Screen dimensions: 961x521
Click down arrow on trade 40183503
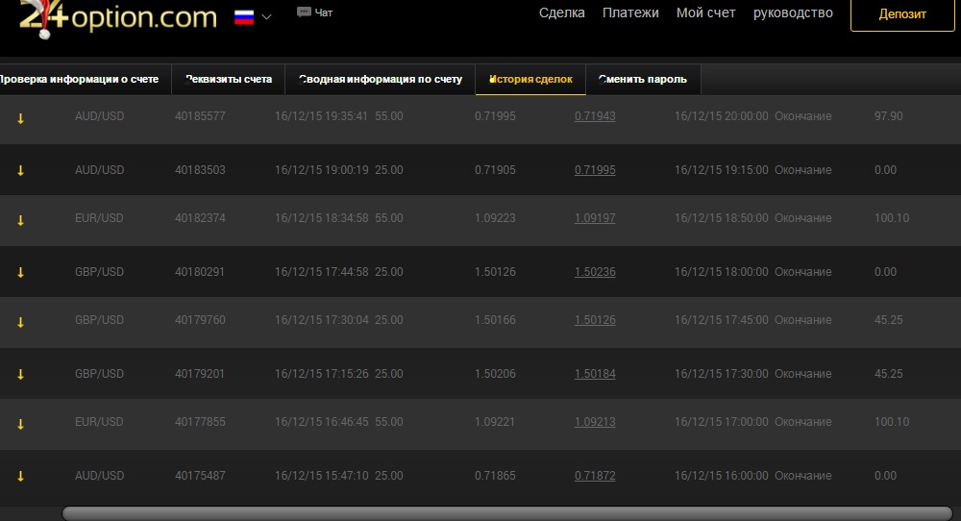(x=20, y=170)
